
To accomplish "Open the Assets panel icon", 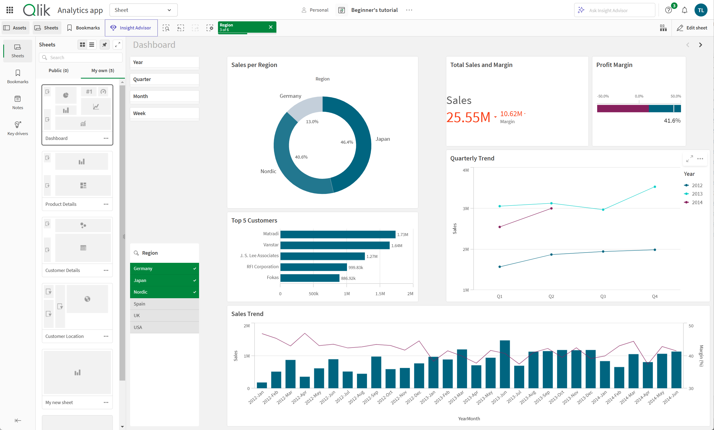I will [x=15, y=27].
